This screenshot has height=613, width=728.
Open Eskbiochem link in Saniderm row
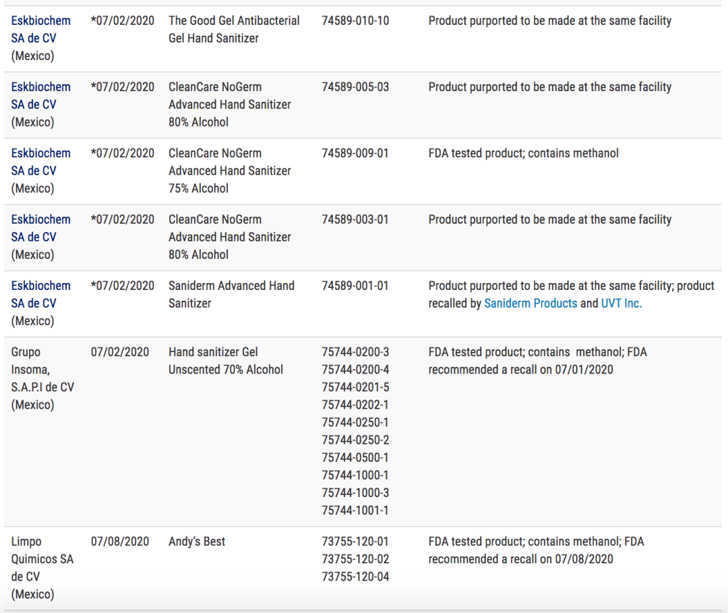coord(41,295)
